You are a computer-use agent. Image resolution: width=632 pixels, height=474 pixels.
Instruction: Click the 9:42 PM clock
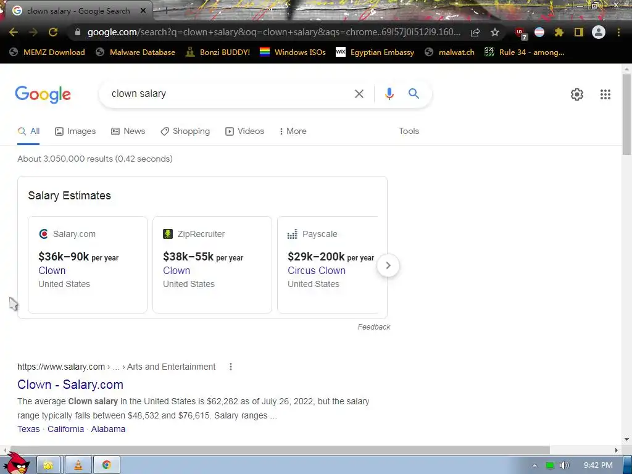598,465
